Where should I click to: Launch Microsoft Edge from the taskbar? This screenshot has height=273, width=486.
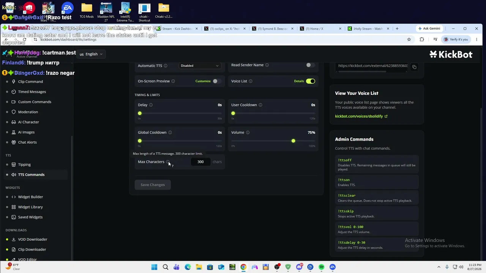[188, 267]
